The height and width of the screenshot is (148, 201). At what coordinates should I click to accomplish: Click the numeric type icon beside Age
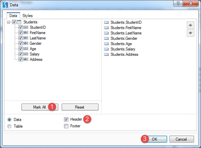(25, 49)
